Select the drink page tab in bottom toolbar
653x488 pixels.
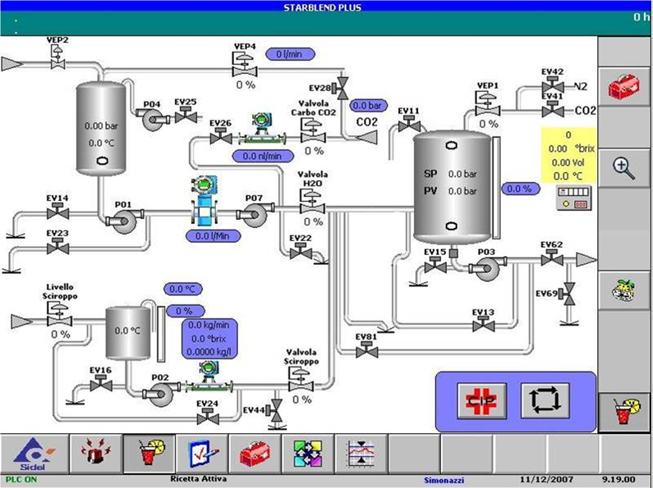point(149,453)
